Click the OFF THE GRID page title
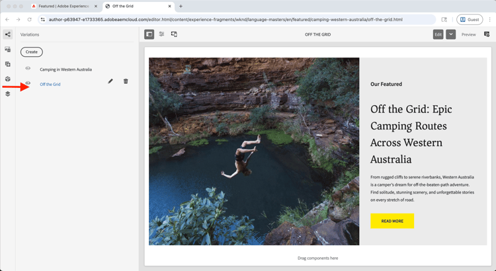Viewport: 496px width, 271px height. pos(318,34)
